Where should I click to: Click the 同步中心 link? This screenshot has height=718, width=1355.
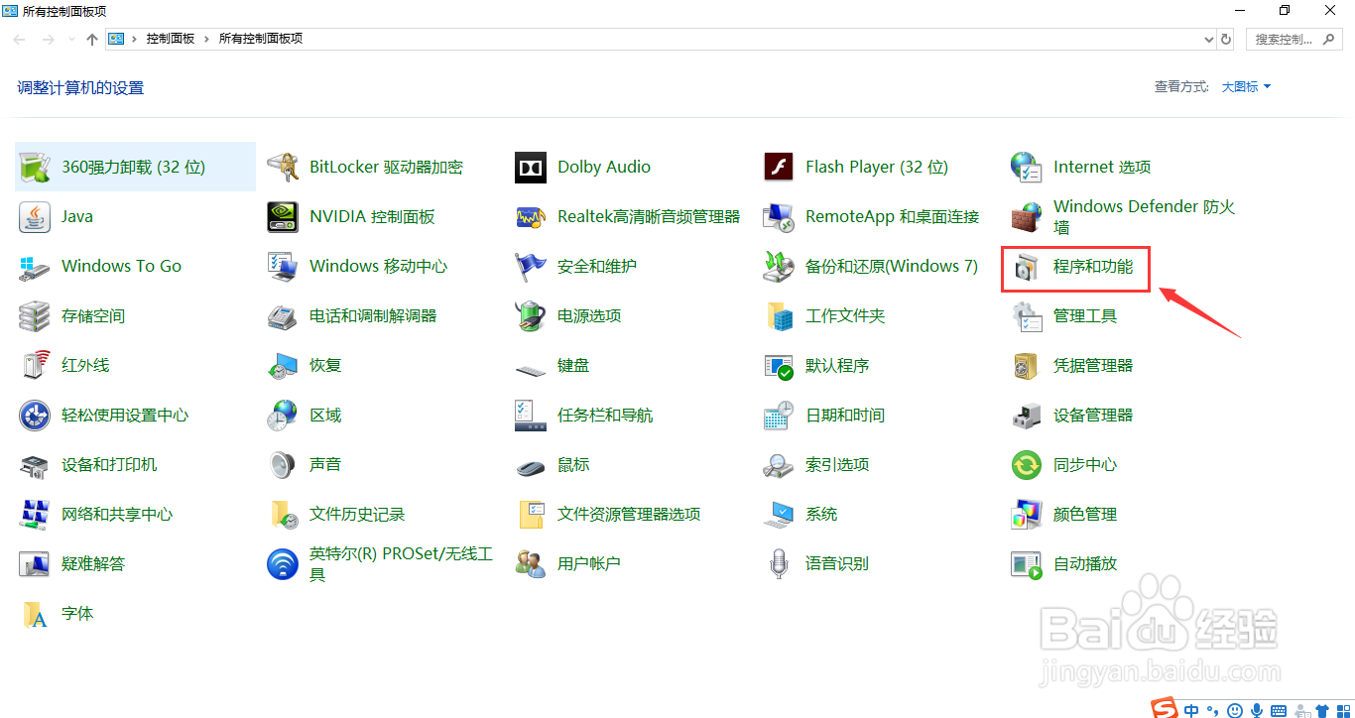point(1084,464)
